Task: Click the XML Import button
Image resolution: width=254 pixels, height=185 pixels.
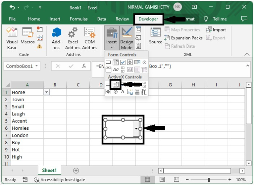Action: (x=216, y=30)
